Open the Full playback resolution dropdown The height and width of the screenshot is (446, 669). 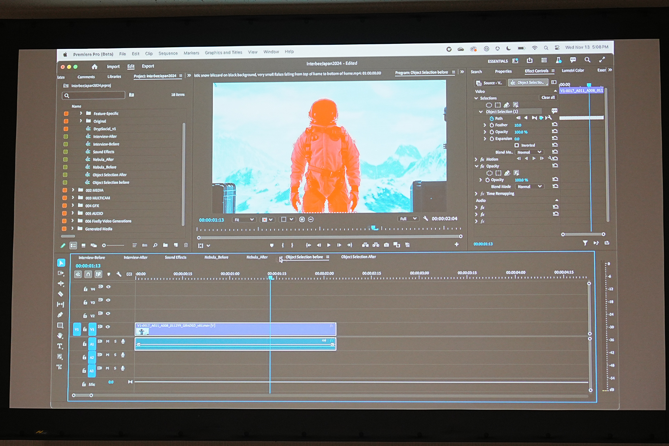[x=408, y=219]
